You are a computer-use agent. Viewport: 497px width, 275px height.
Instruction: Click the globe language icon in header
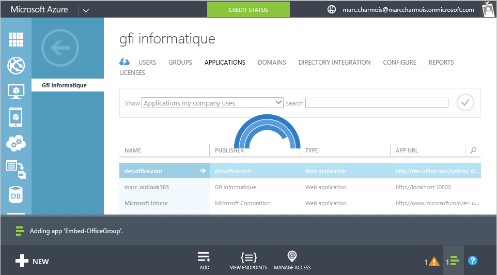332,9
